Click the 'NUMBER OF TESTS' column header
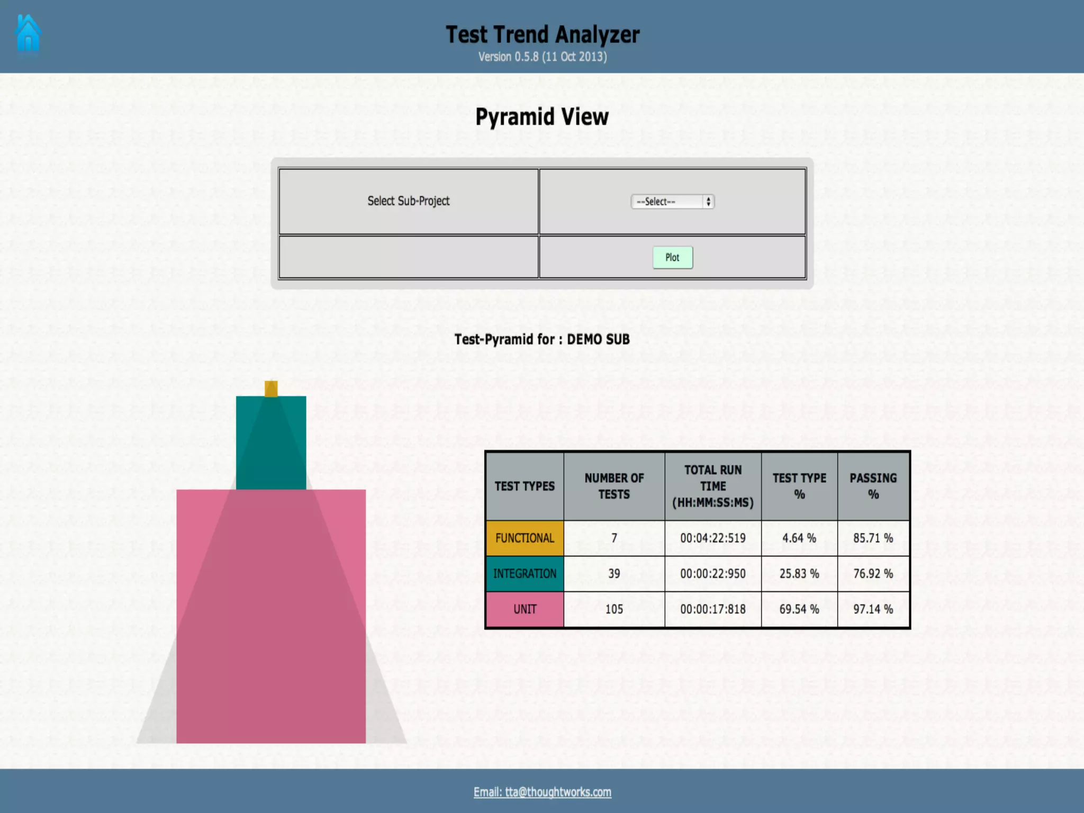 (x=614, y=486)
